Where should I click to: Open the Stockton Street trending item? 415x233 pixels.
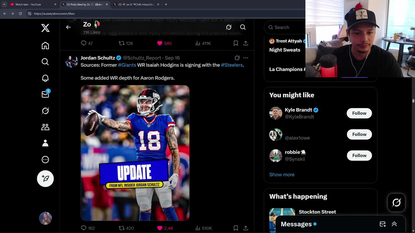tap(317, 212)
